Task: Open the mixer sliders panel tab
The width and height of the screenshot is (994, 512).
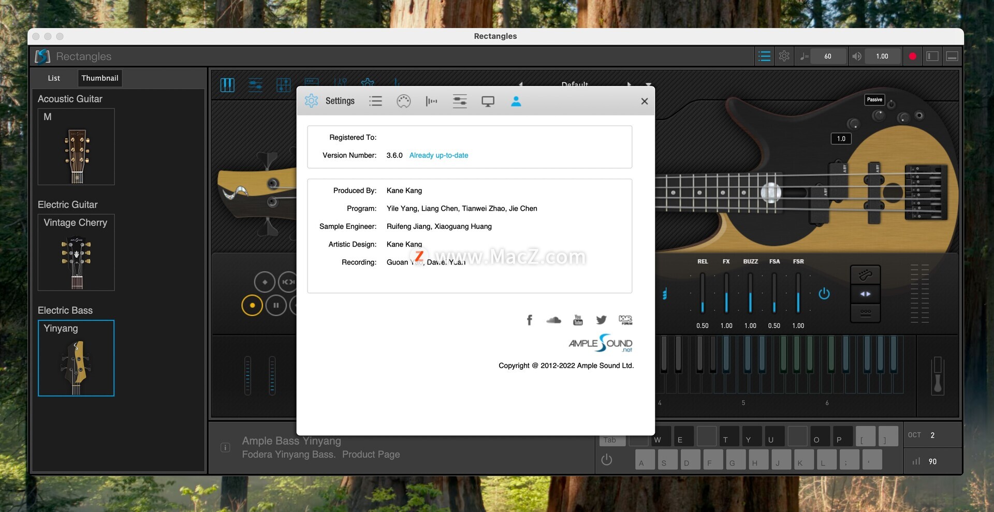Action: (x=255, y=85)
